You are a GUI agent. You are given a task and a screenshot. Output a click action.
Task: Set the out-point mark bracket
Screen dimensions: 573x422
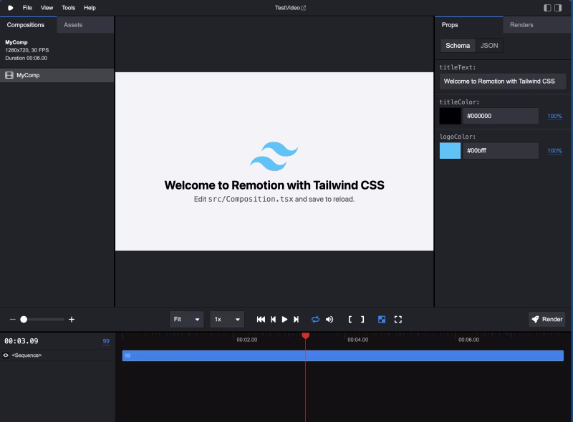tap(362, 320)
